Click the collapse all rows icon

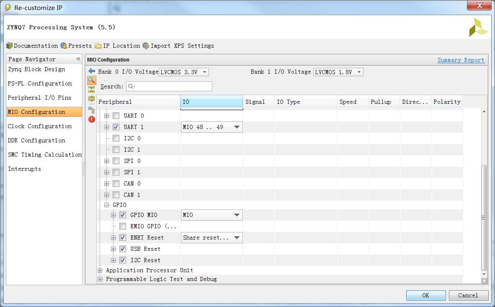tap(92, 89)
